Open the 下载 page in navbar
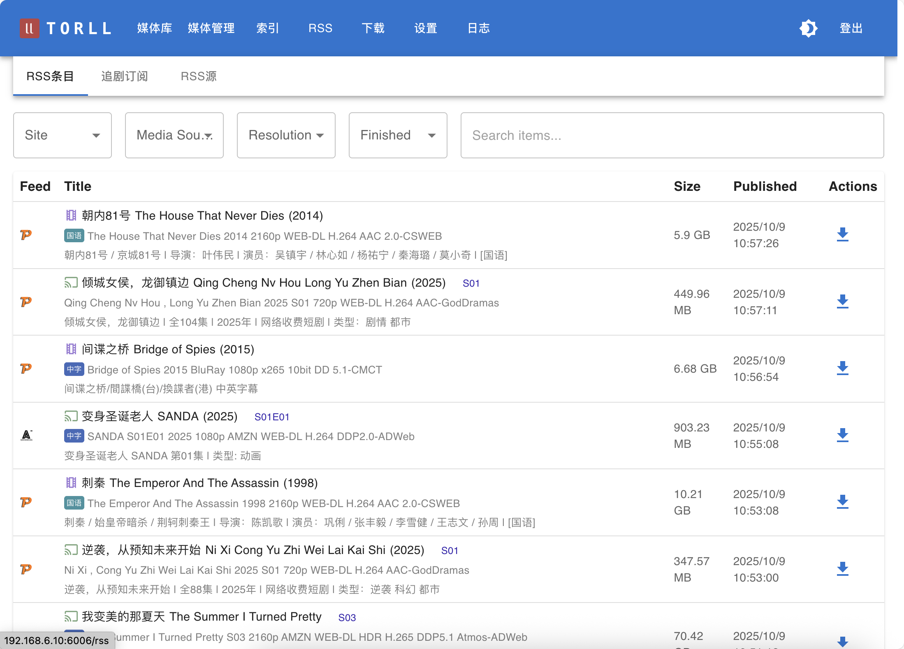This screenshot has height=649, width=904. click(x=373, y=28)
